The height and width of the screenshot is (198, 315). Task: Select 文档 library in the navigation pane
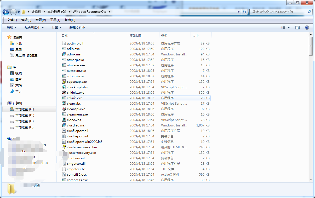[x=19, y=85]
